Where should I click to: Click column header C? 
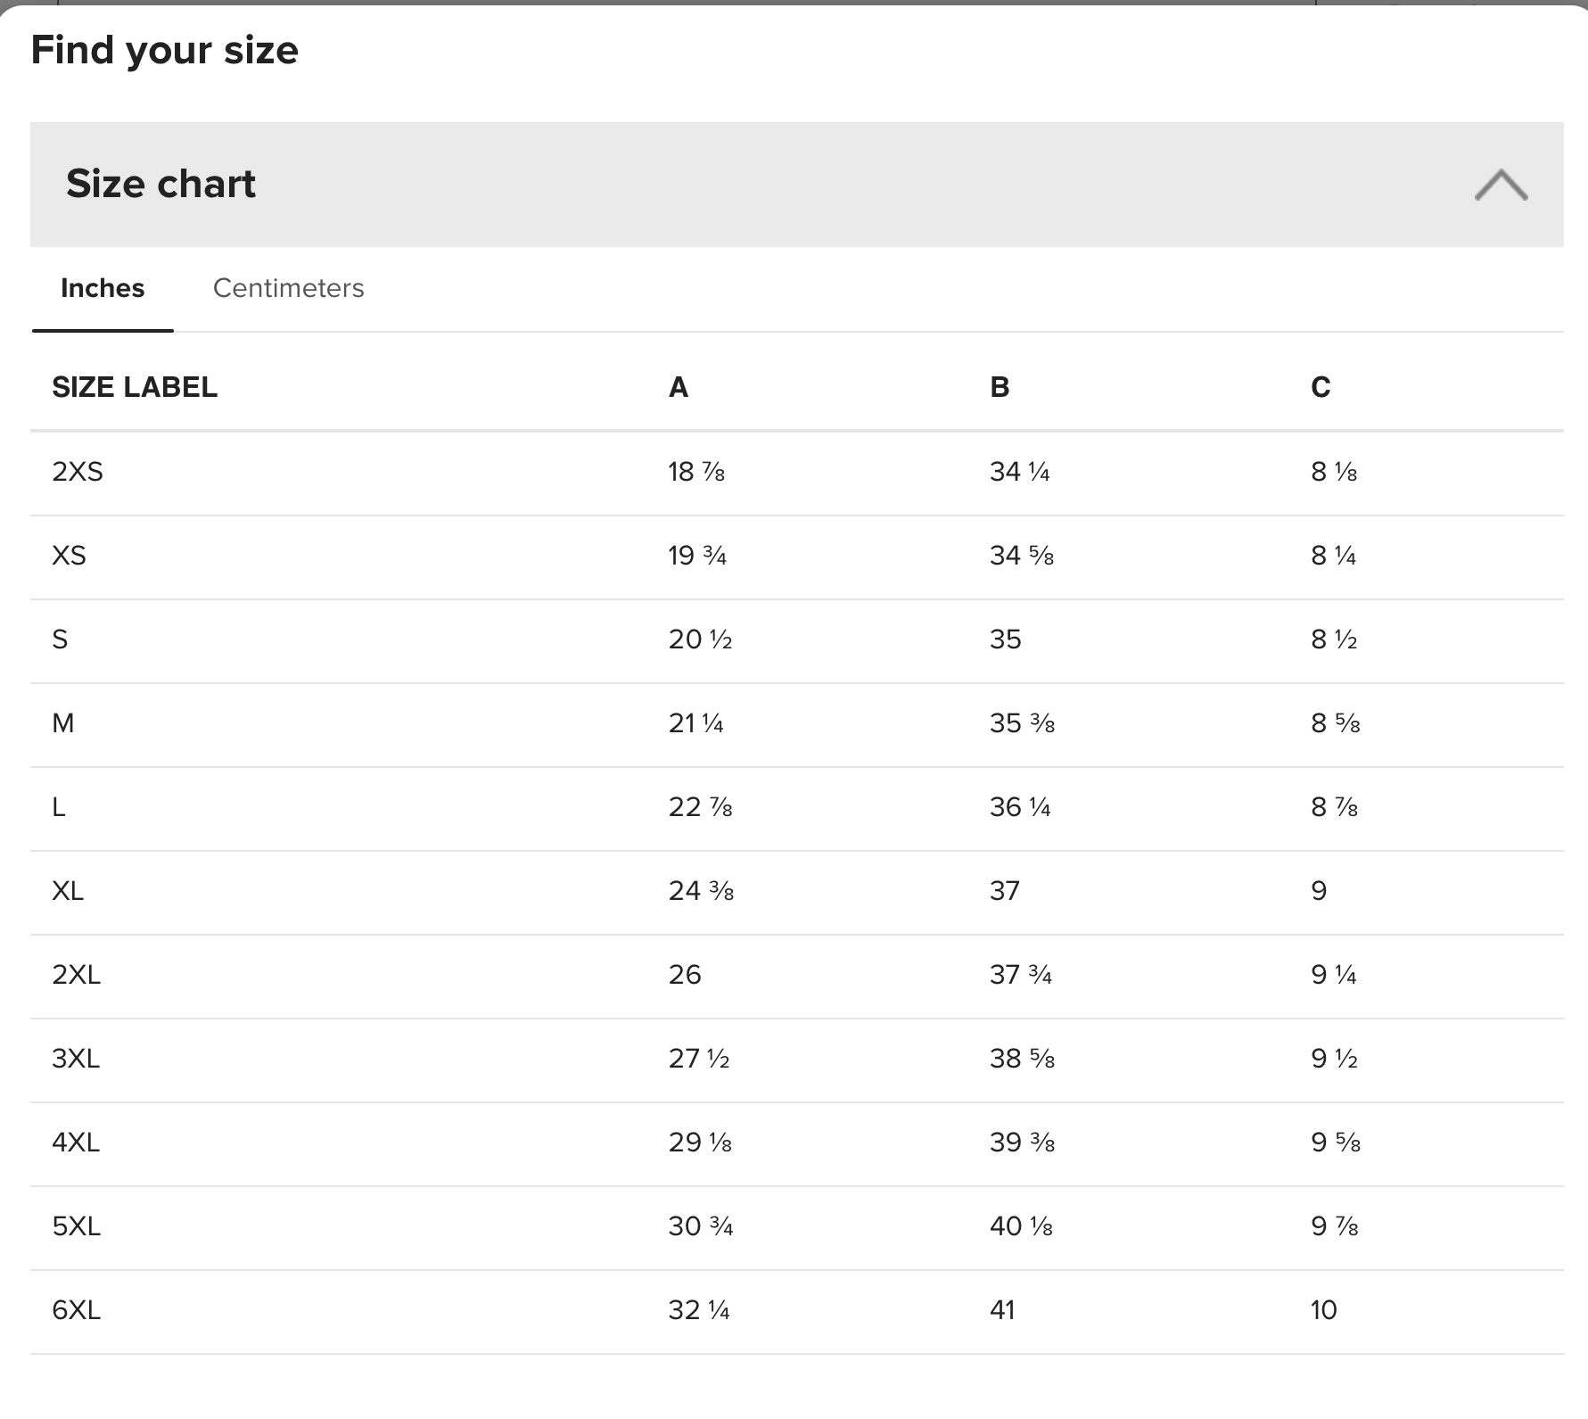[x=1321, y=387]
